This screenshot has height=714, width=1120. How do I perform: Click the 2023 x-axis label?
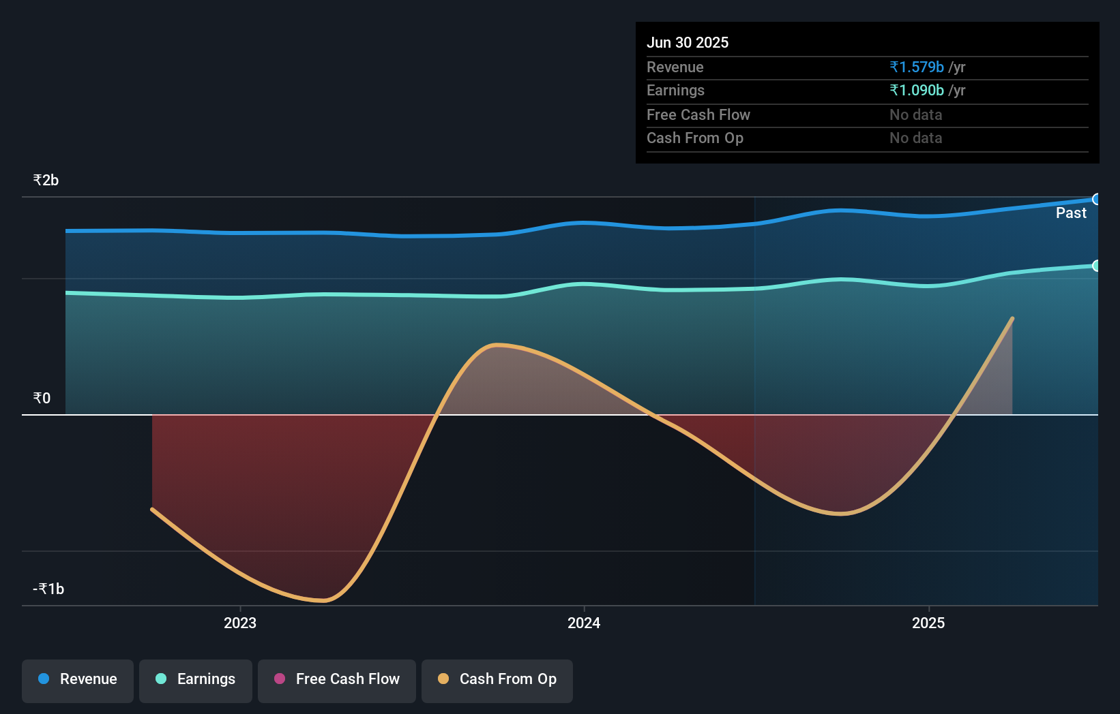240,623
